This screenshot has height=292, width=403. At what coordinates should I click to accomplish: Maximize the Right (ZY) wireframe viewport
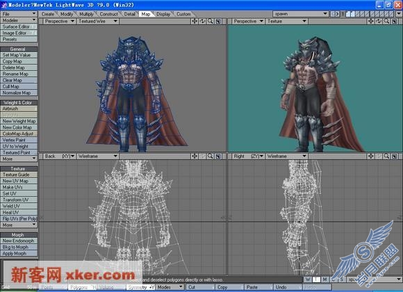pyautogui.click(x=395, y=156)
